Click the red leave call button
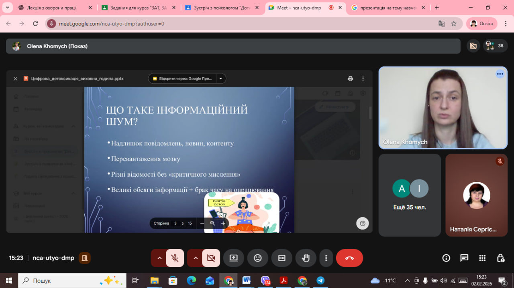The image size is (514, 288). click(x=349, y=258)
